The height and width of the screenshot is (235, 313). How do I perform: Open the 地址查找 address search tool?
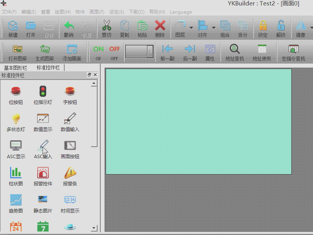pos(234,53)
